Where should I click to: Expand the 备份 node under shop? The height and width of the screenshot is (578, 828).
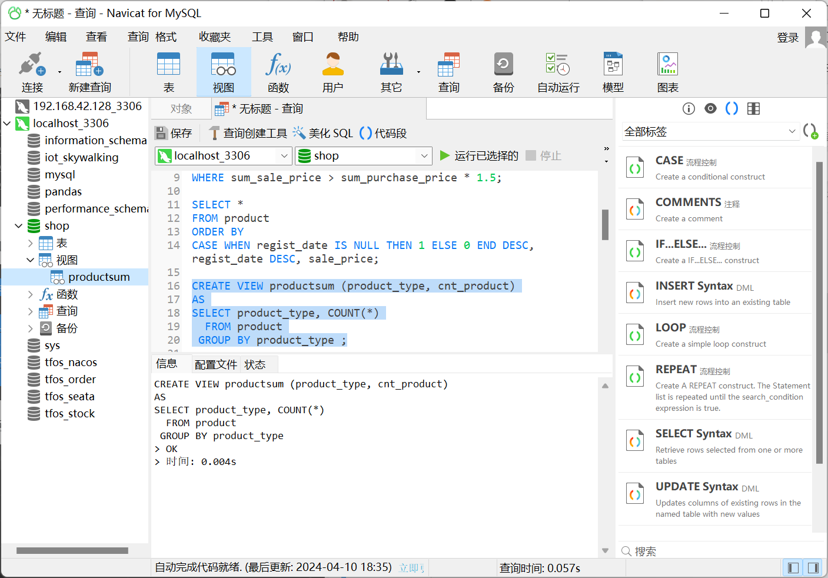coord(31,328)
